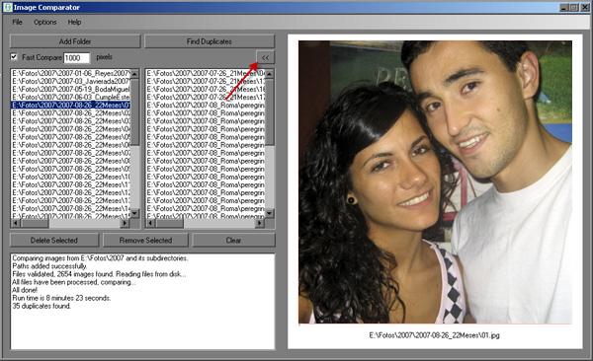Select the 2007-01-06_Reyes2007 row in left list
This screenshot has width=593, height=361.
pyautogui.click(x=71, y=73)
